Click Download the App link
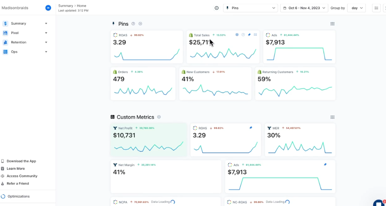 click(x=21, y=161)
